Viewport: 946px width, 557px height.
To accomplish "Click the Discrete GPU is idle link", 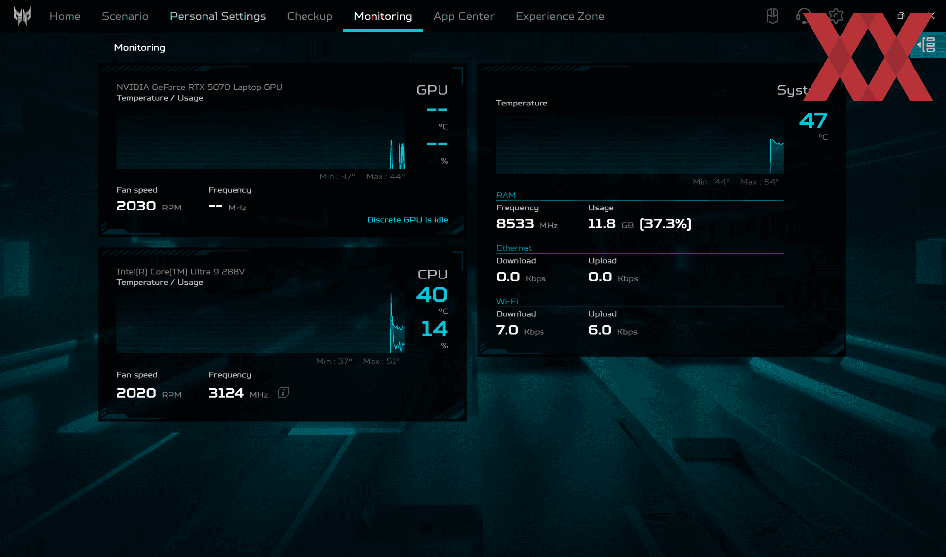I will tap(407, 220).
